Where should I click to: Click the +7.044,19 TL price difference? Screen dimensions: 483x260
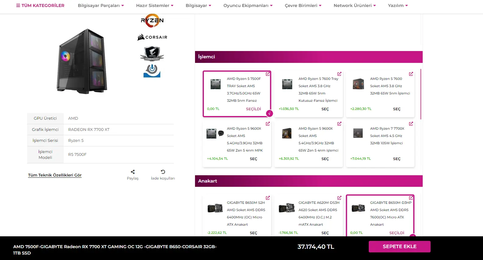point(360,159)
